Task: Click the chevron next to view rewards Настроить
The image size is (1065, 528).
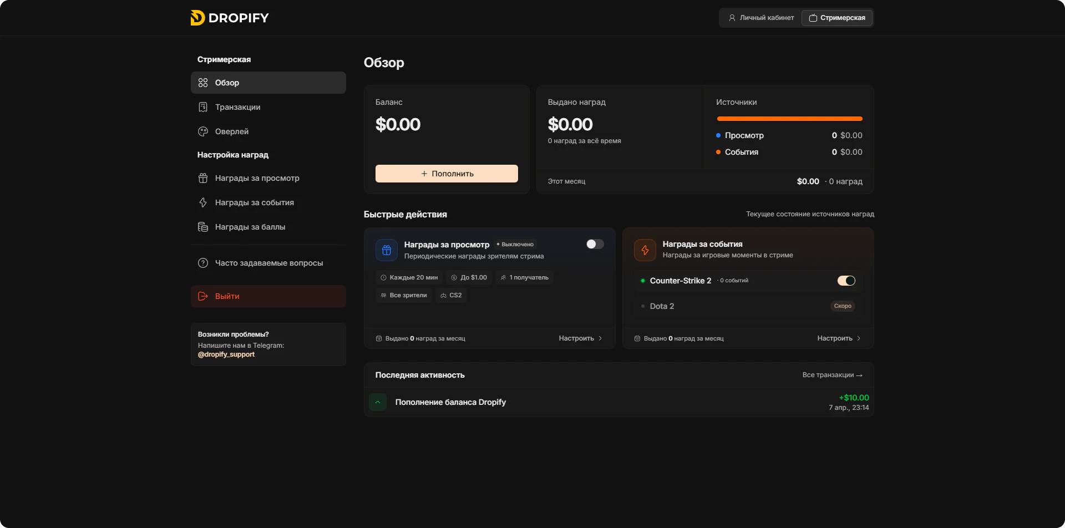Action: [x=600, y=338]
